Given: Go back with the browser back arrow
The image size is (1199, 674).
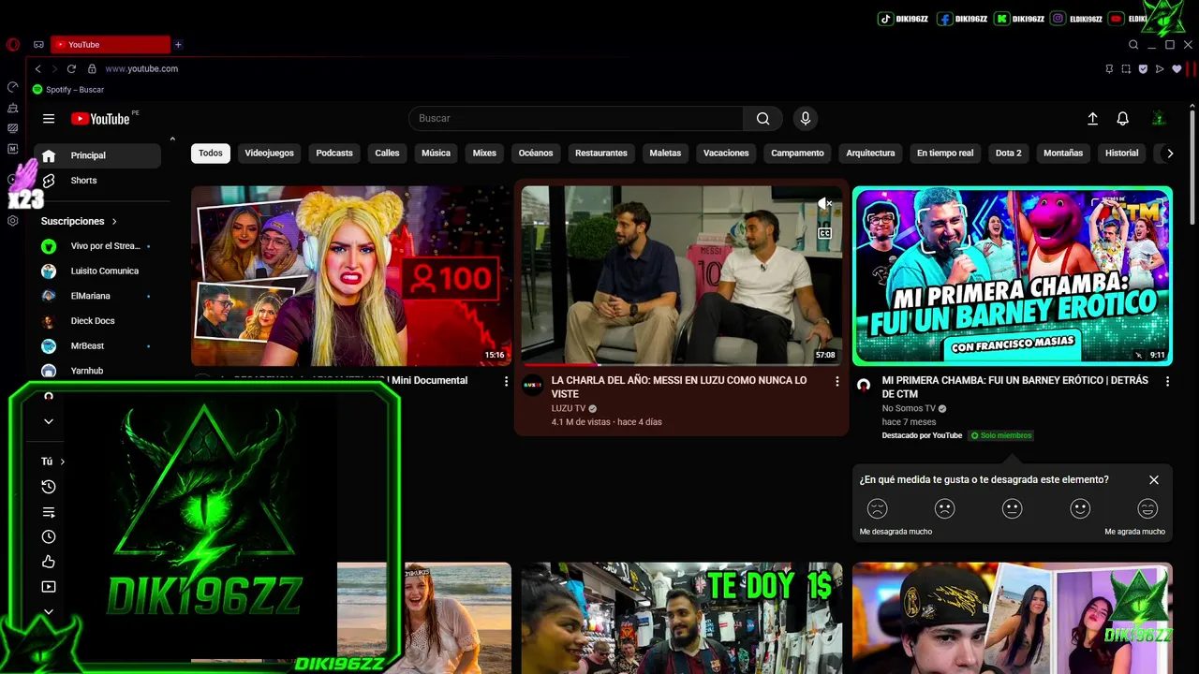Looking at the screenshot, I should [37, 68].
